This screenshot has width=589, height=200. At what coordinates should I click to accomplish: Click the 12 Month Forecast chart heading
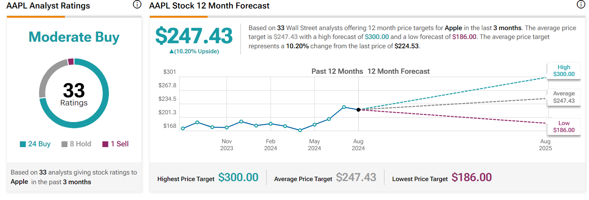click(x=399, y=71)
